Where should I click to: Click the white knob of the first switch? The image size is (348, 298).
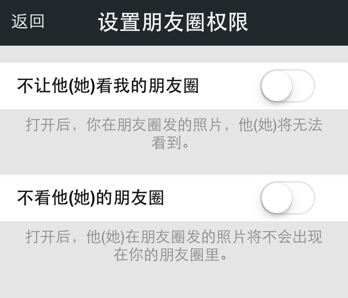(277, 86)
